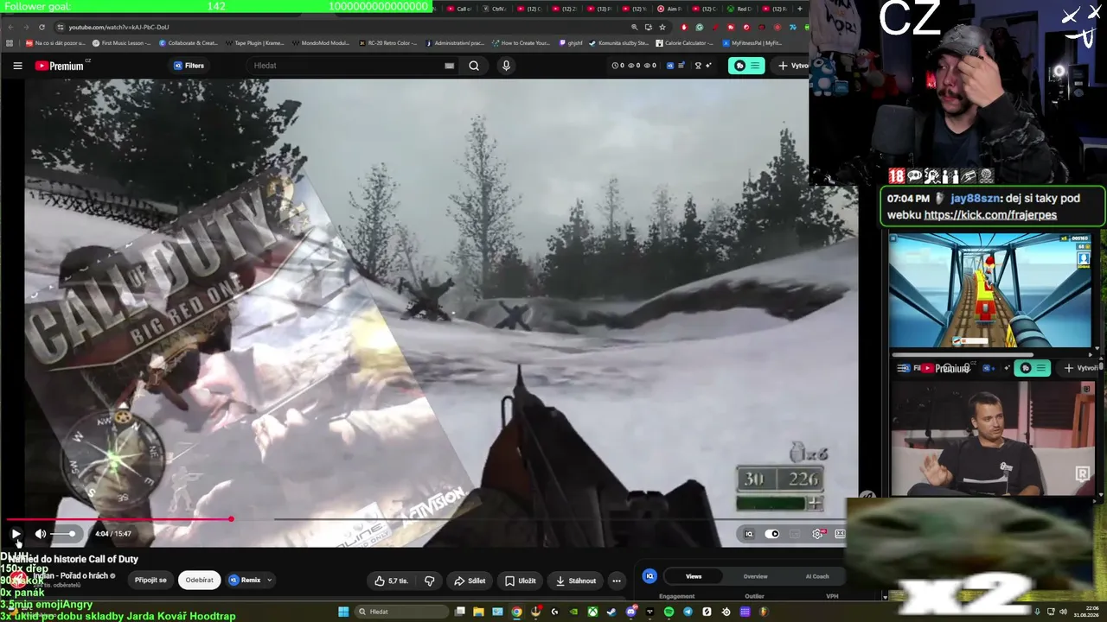Screen dimensions: 1107x622
Task: Toggle the autoplay switch in player
Action: coord(772,534)
